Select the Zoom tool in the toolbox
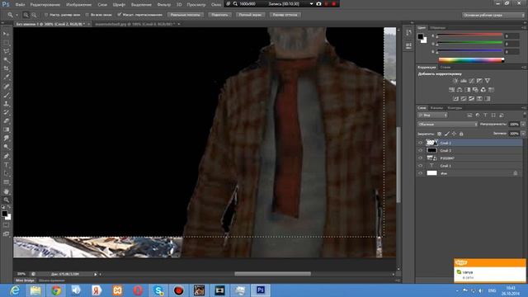This screenshot has height=297, width=528. click(x=7, y=200)
